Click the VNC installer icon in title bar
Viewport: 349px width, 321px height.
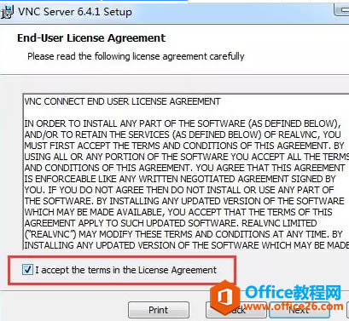click(x=7, y=12)
